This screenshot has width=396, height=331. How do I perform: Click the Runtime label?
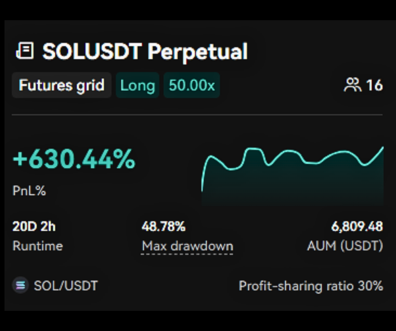tap(37, 246)
